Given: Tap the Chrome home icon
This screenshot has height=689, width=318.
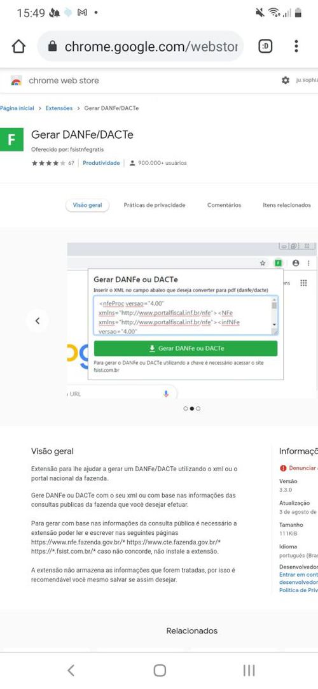Looking at the screenshot, I should point(18,46).
